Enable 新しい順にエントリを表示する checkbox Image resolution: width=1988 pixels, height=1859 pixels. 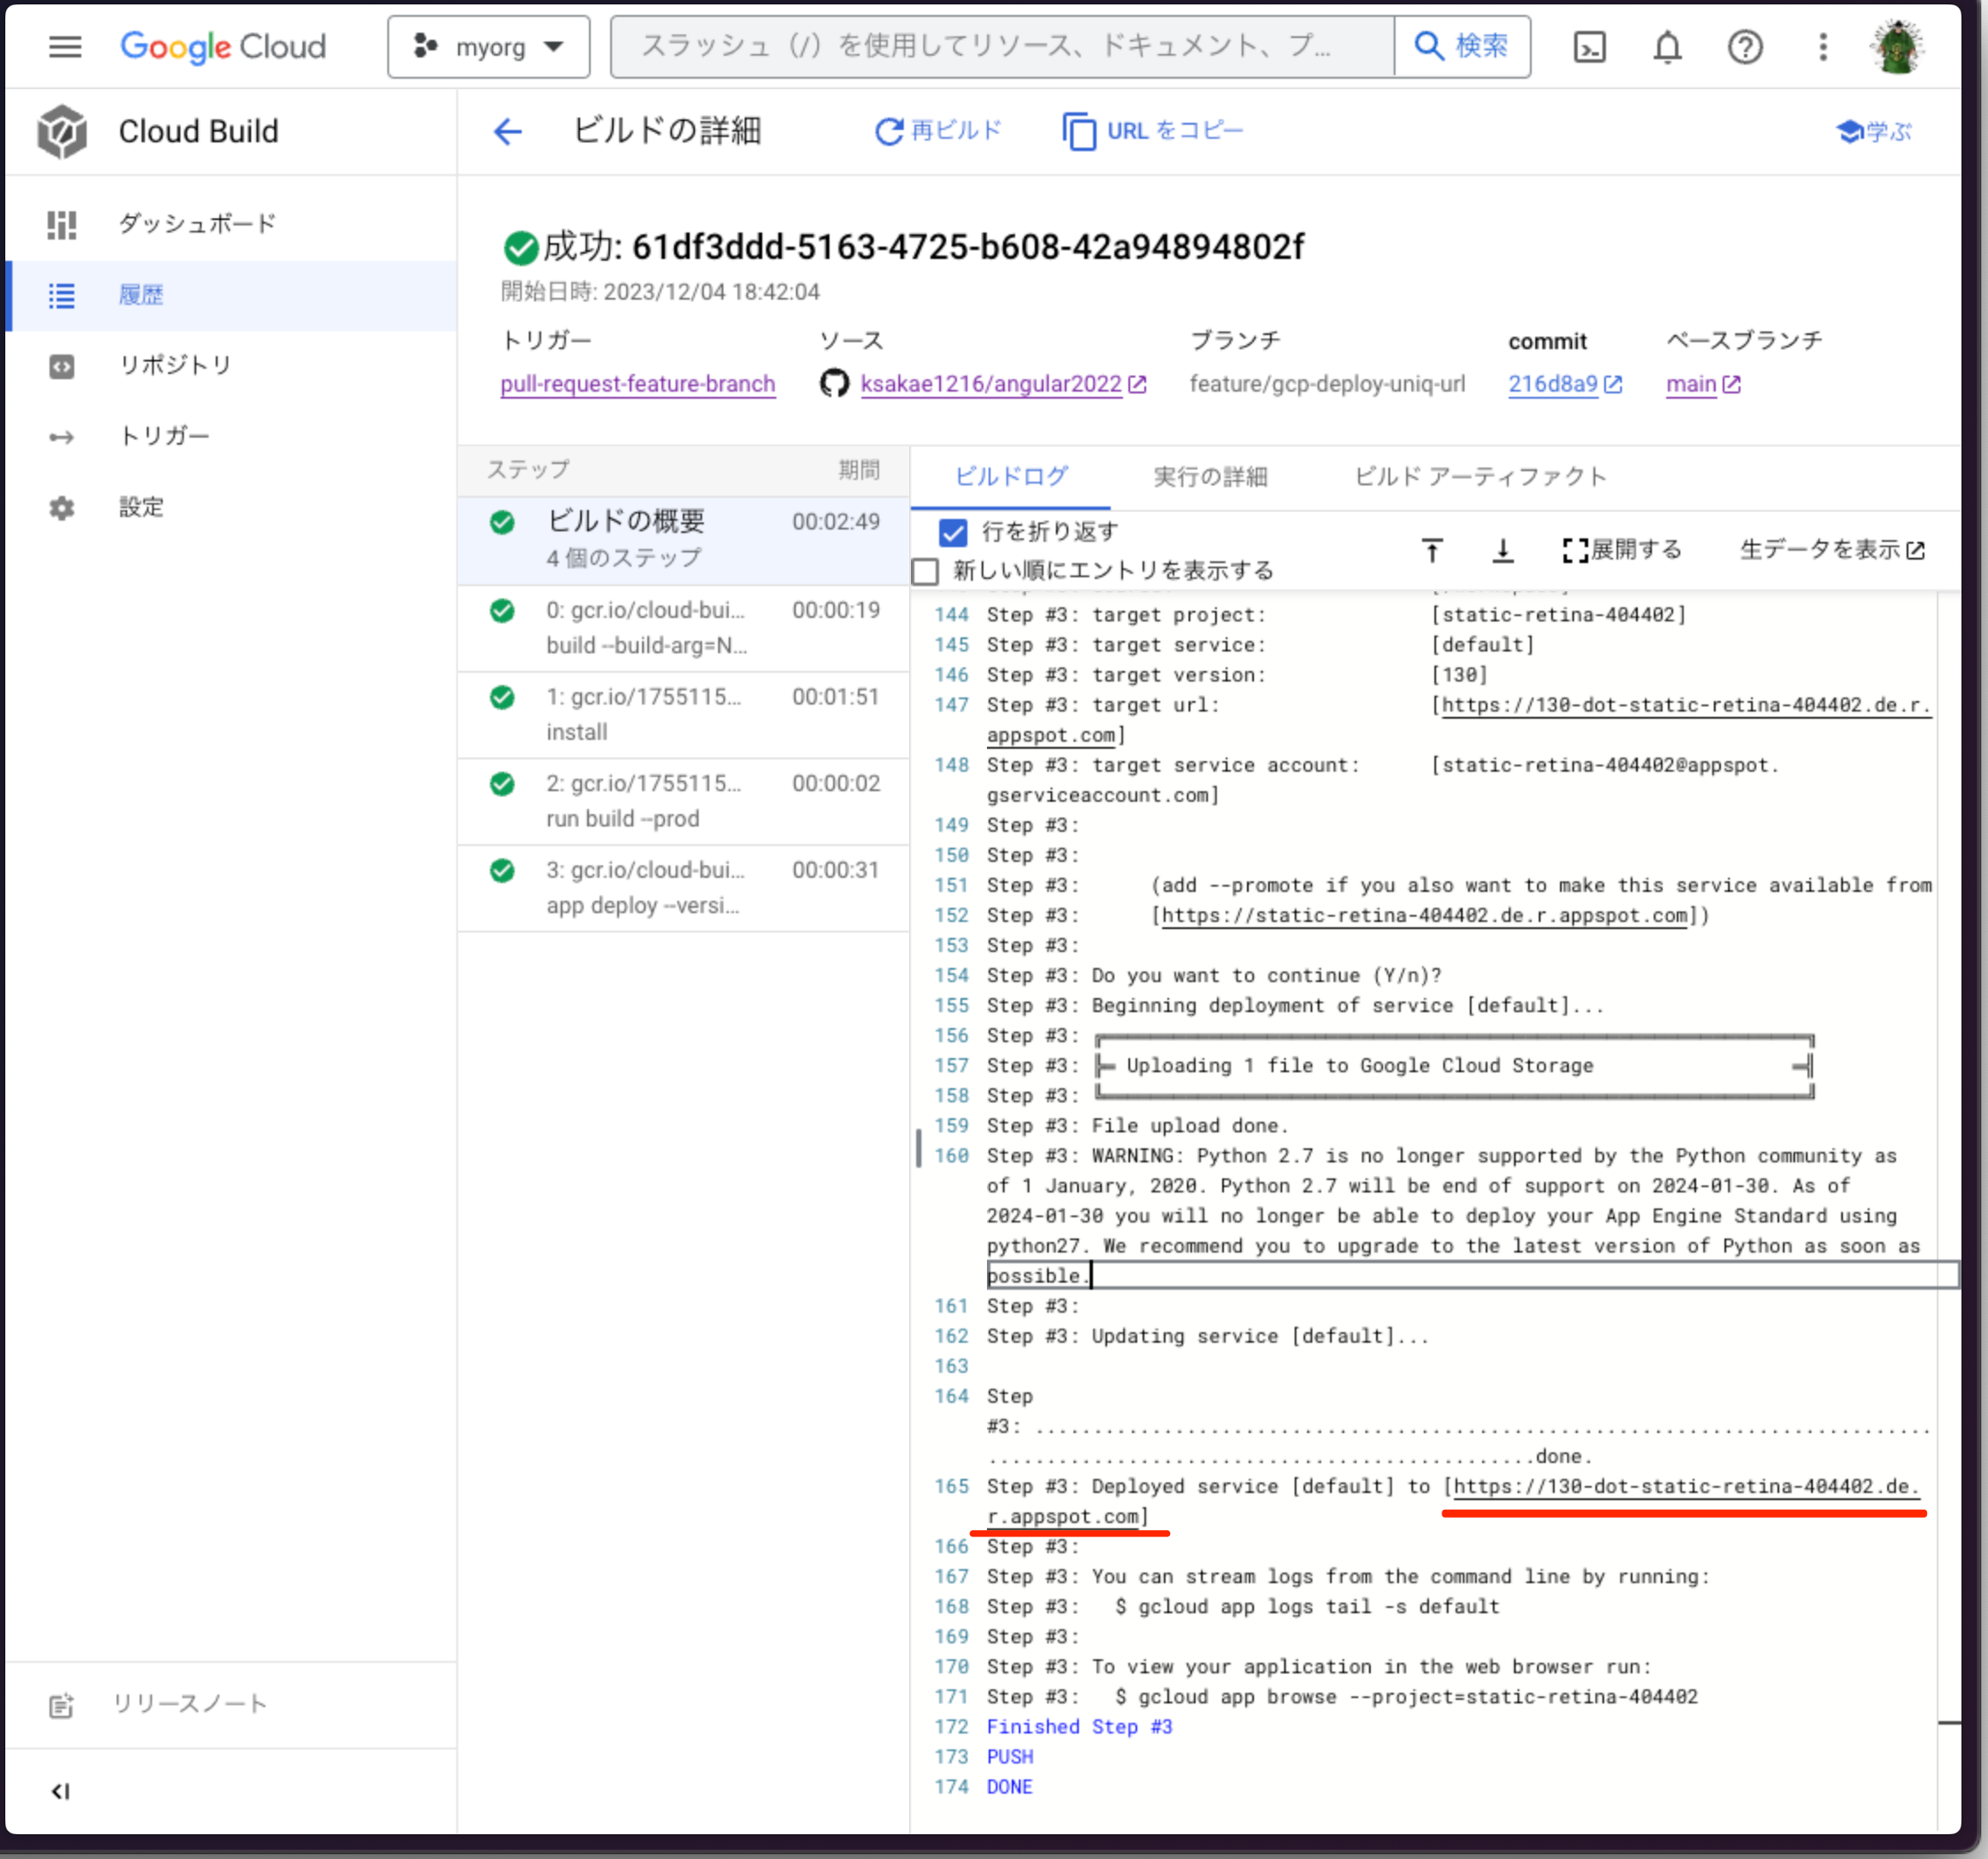tap(925, 571)
